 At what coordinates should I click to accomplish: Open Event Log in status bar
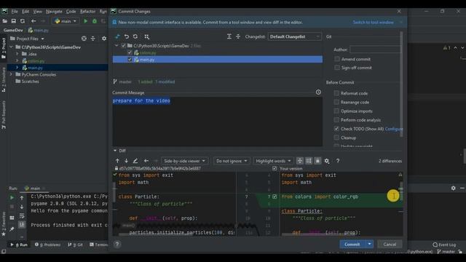(444, 245)
